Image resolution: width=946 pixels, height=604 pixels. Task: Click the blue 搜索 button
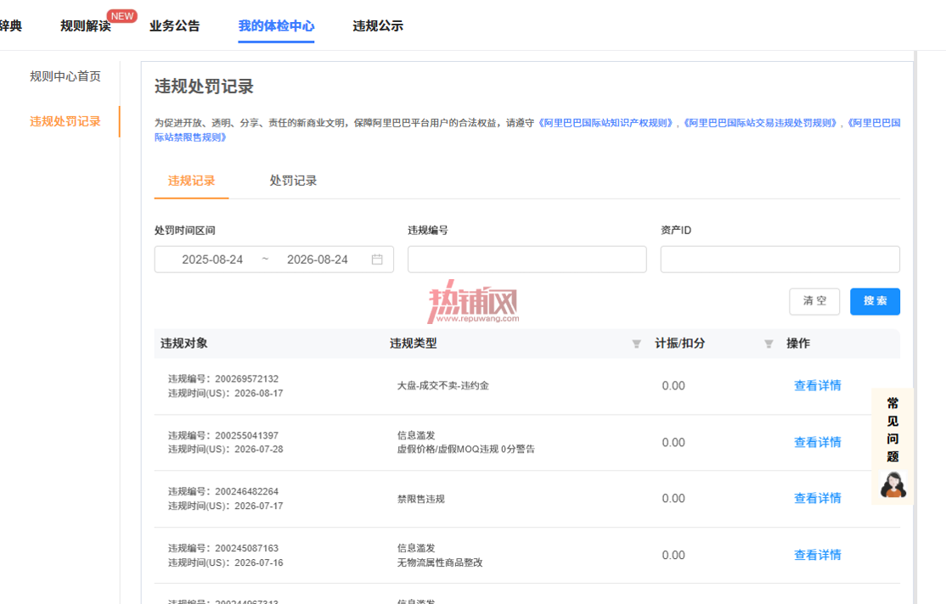(875, 301)
